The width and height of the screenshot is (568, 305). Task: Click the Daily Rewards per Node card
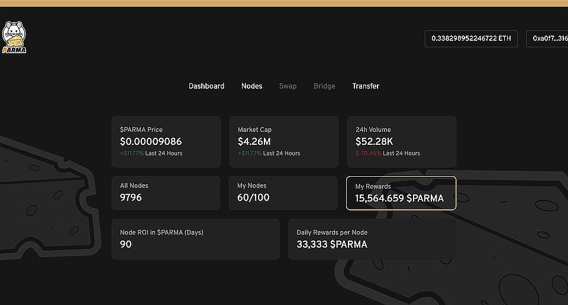coord(372,239)
